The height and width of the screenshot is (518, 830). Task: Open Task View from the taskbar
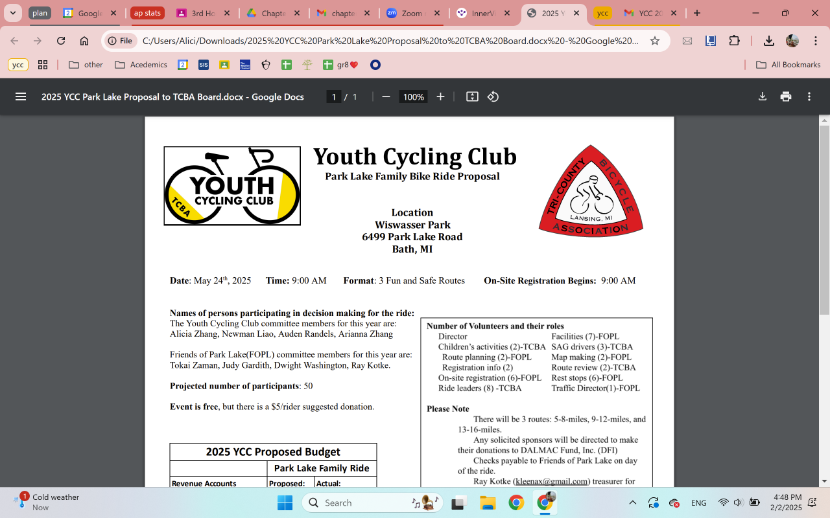[x=460, y=502]
